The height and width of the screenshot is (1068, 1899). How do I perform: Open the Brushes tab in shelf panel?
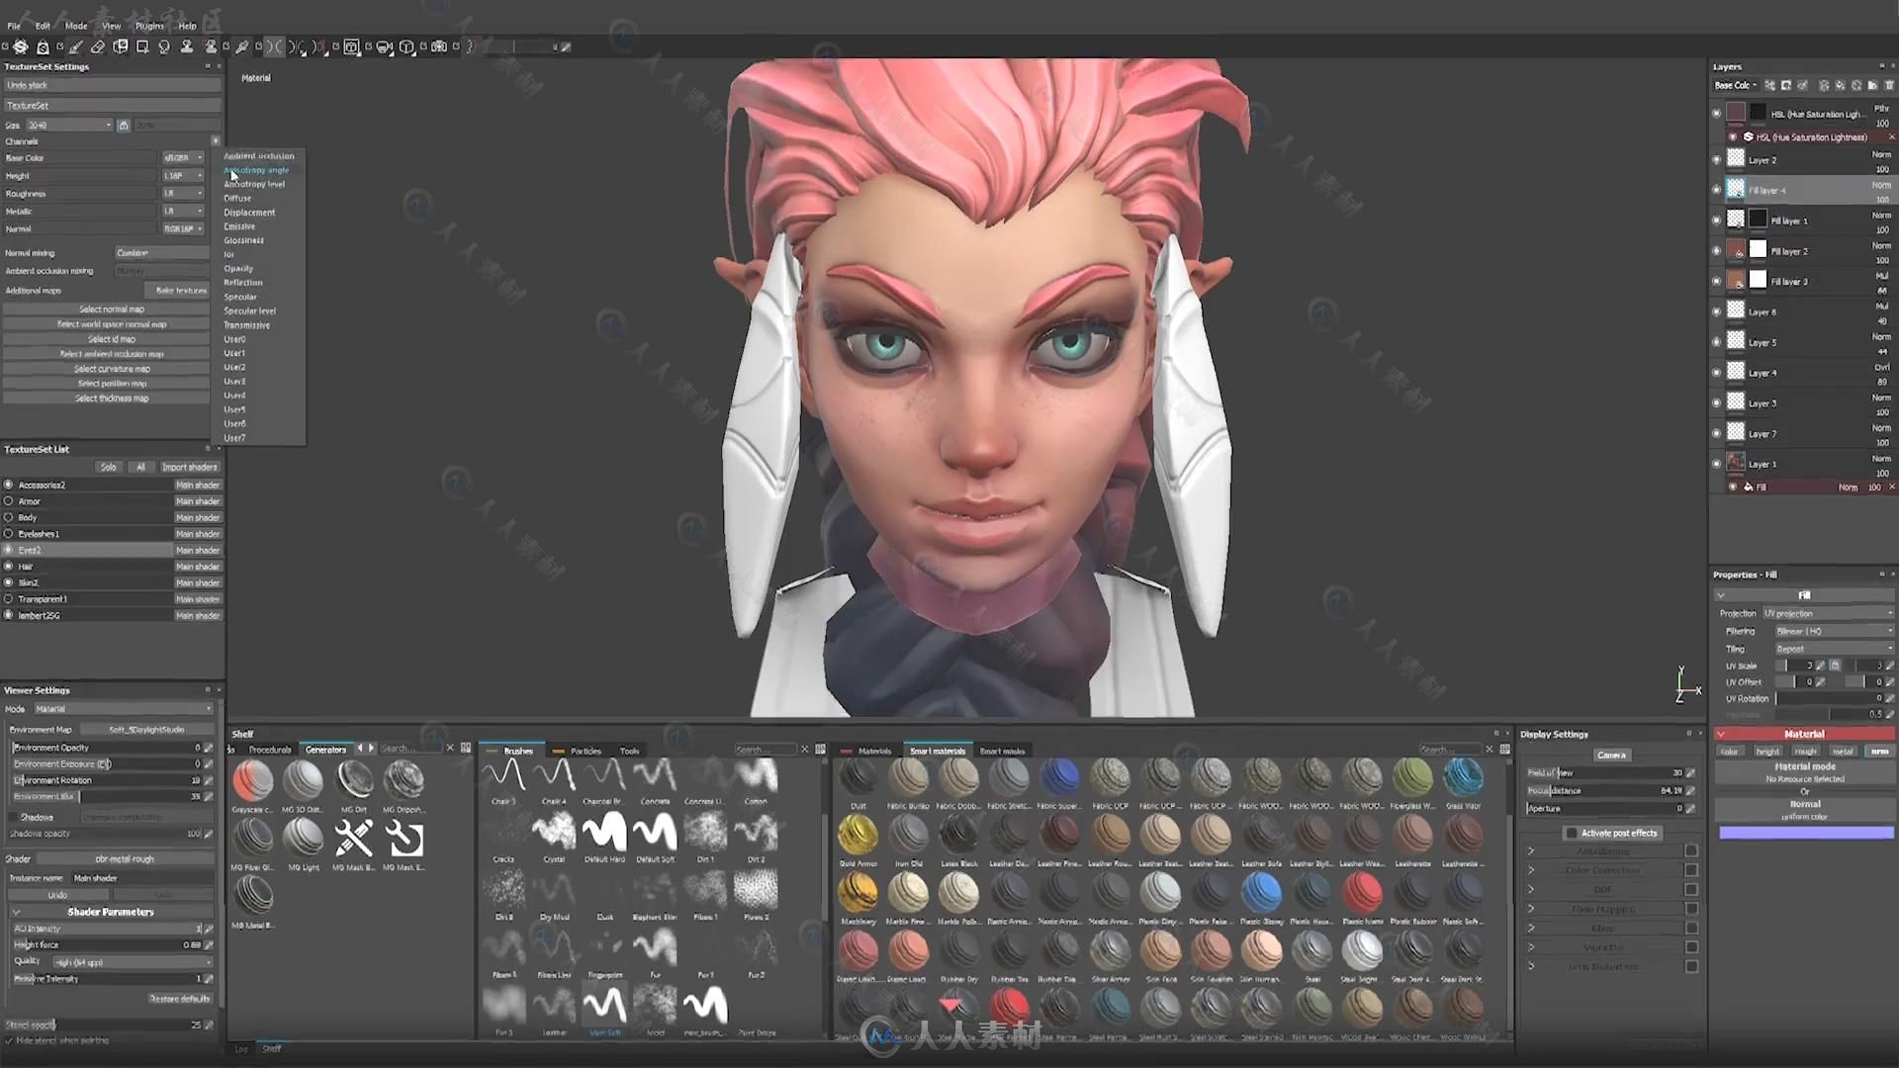coord(519,750)
